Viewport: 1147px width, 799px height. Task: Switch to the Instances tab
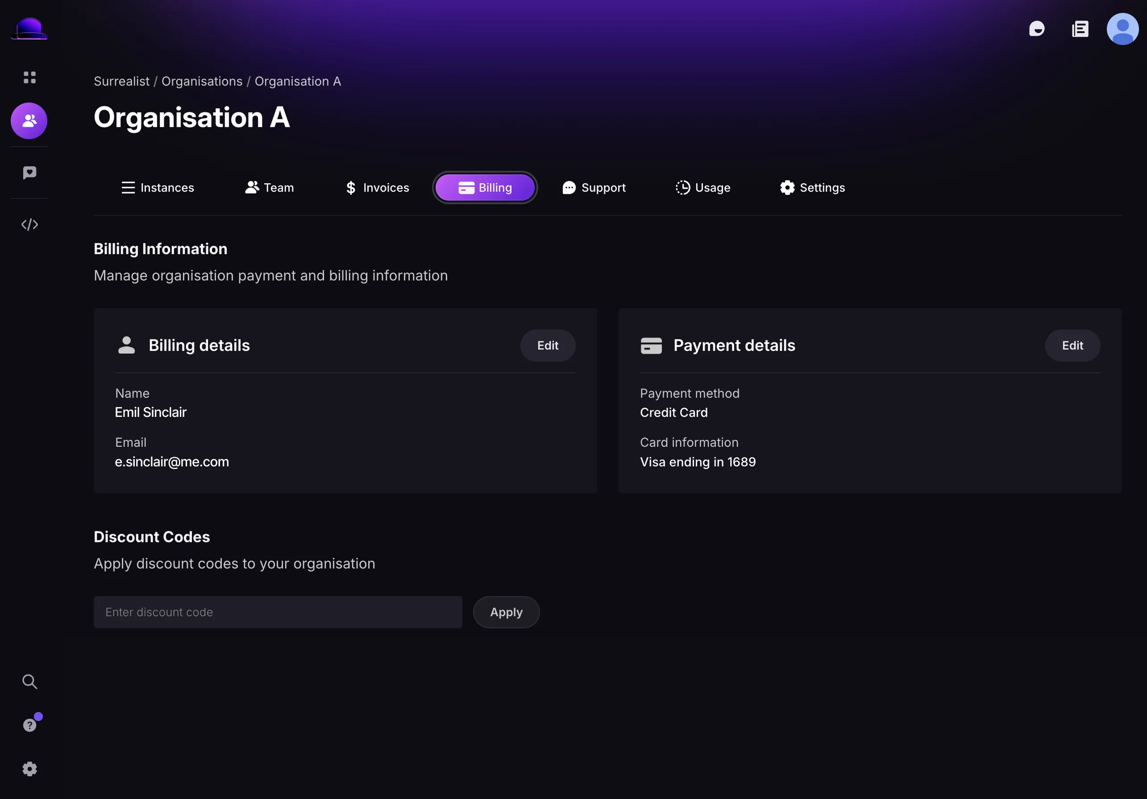click(x=158, y=188)
